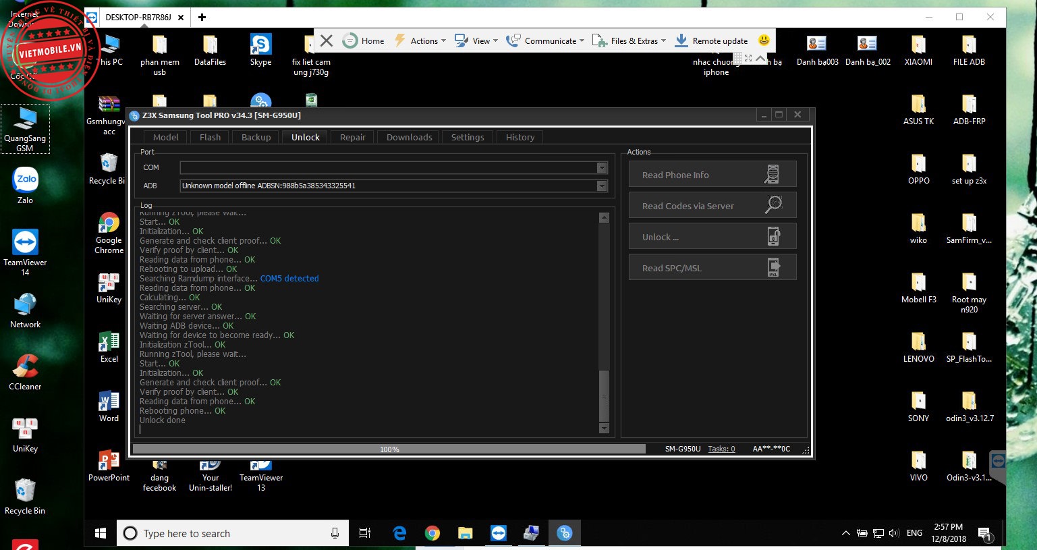Open Word desktop icon
The height and width of the screenshot is (550, 1037).
[109, 406]
